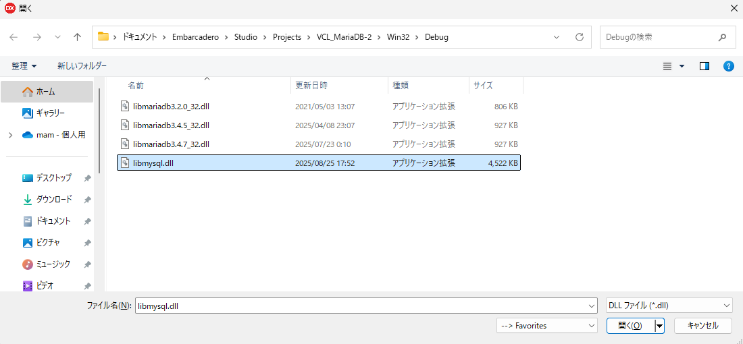This screenshot has width=743, height=344.
Task: Click the search magnifier icon
Action: [722, 37]
